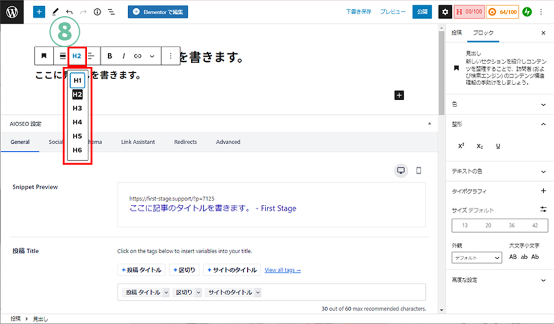554x324 pixels.
Task: Apply superscript formatting
Action: (x=461, y=146)
